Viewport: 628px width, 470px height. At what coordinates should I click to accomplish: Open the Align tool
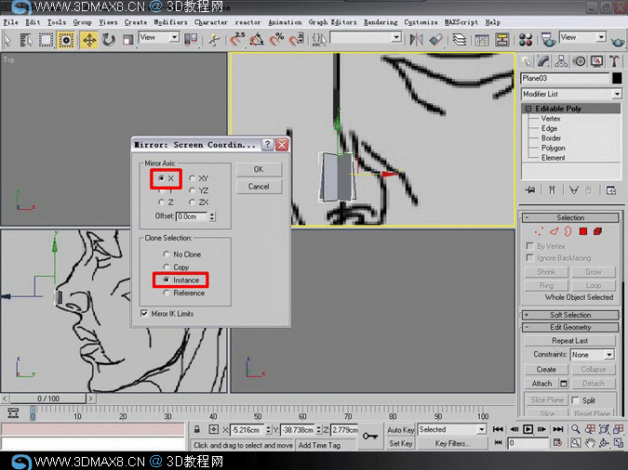click(435, 40)
